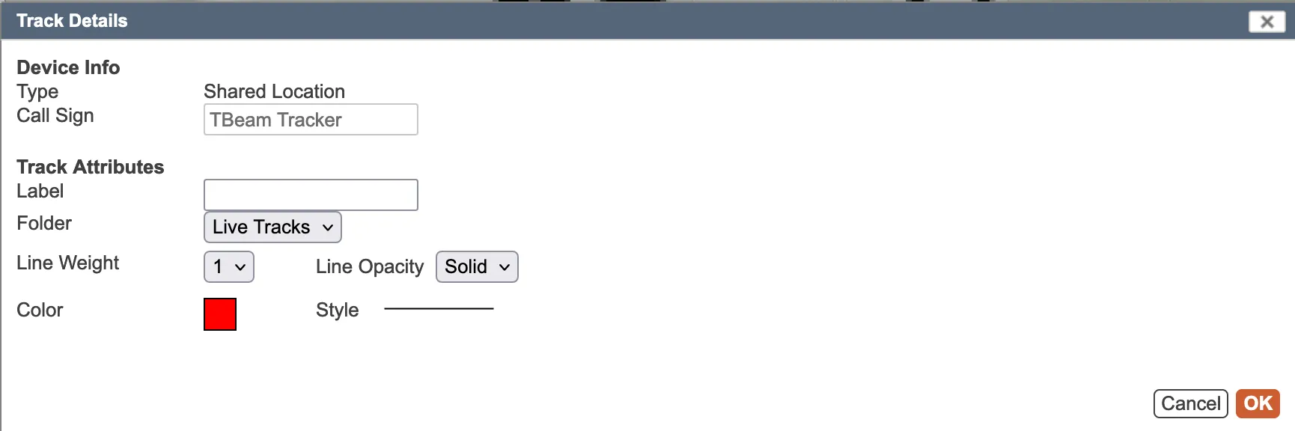Image resolution: width=1295 pixels, height=431 pixels.
Task: Click the Style label text
Action: [x=337, y=310]
